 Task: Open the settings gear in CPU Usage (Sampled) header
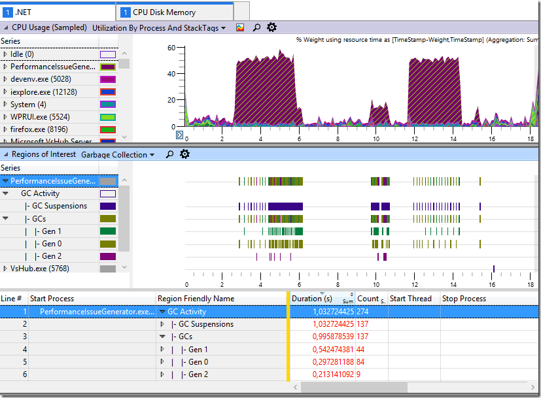[272, 27]
